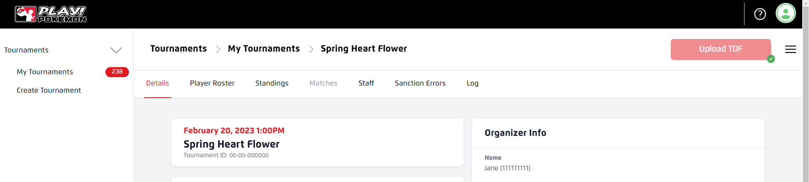Open Create Tournament in sidebar

[48, 90]
